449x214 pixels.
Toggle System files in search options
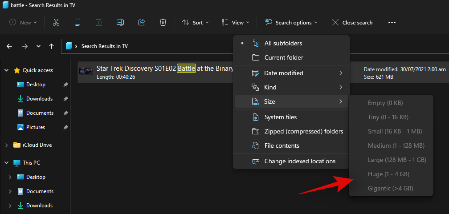280,117
